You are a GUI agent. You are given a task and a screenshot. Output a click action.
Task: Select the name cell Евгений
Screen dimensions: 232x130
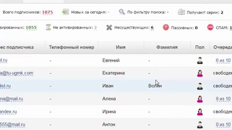click(x=111, y=60)
